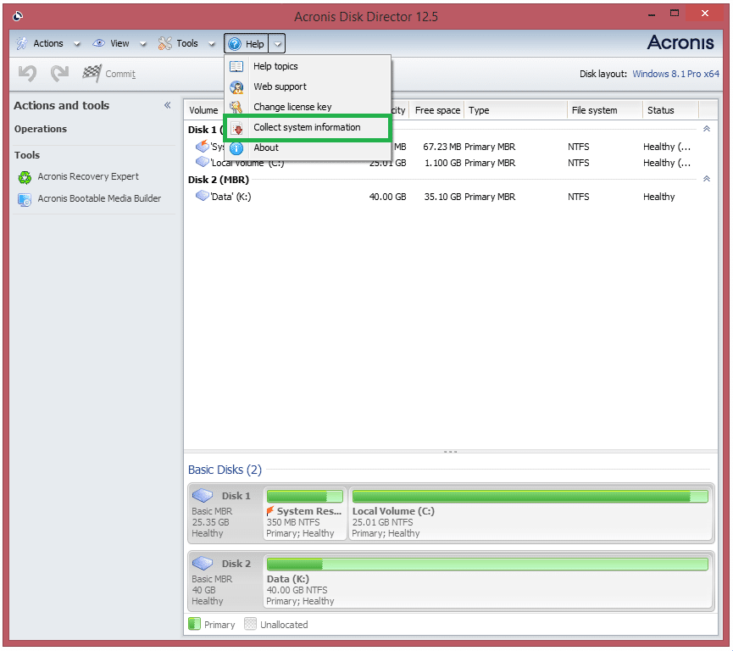Sort by the Status column header
Screen dimensions: 733x651
click(671, 110)
